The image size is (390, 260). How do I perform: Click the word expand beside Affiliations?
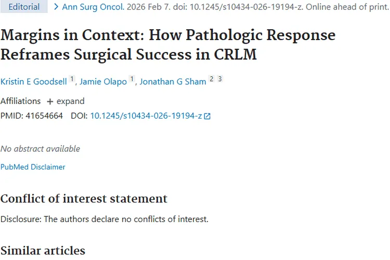click(70, 101)
